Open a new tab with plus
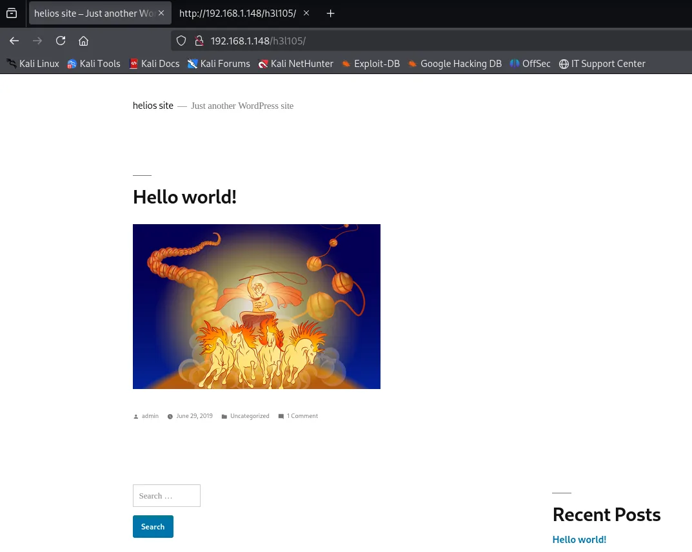This screenshot has width=692, height=552. 331,14
